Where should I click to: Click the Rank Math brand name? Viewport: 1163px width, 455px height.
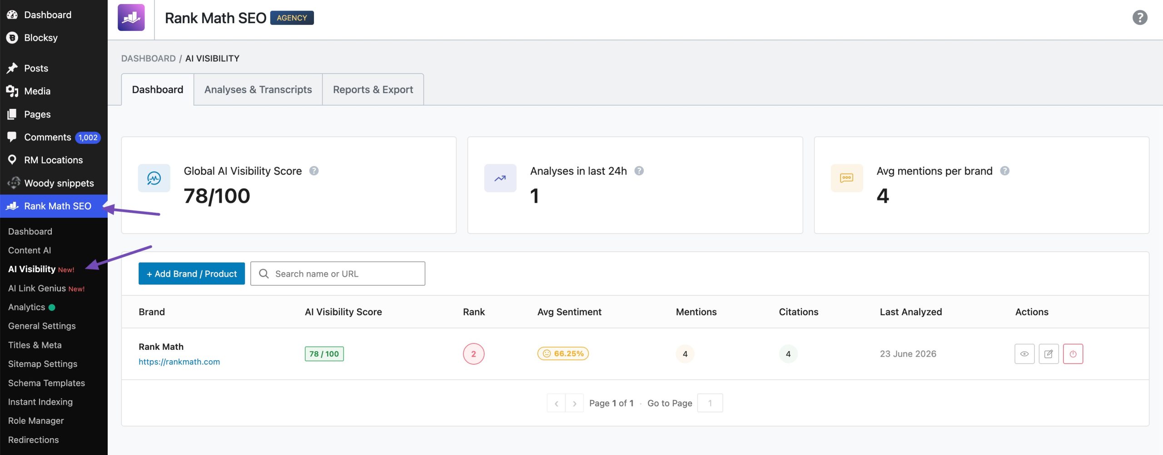coord(161,347)
